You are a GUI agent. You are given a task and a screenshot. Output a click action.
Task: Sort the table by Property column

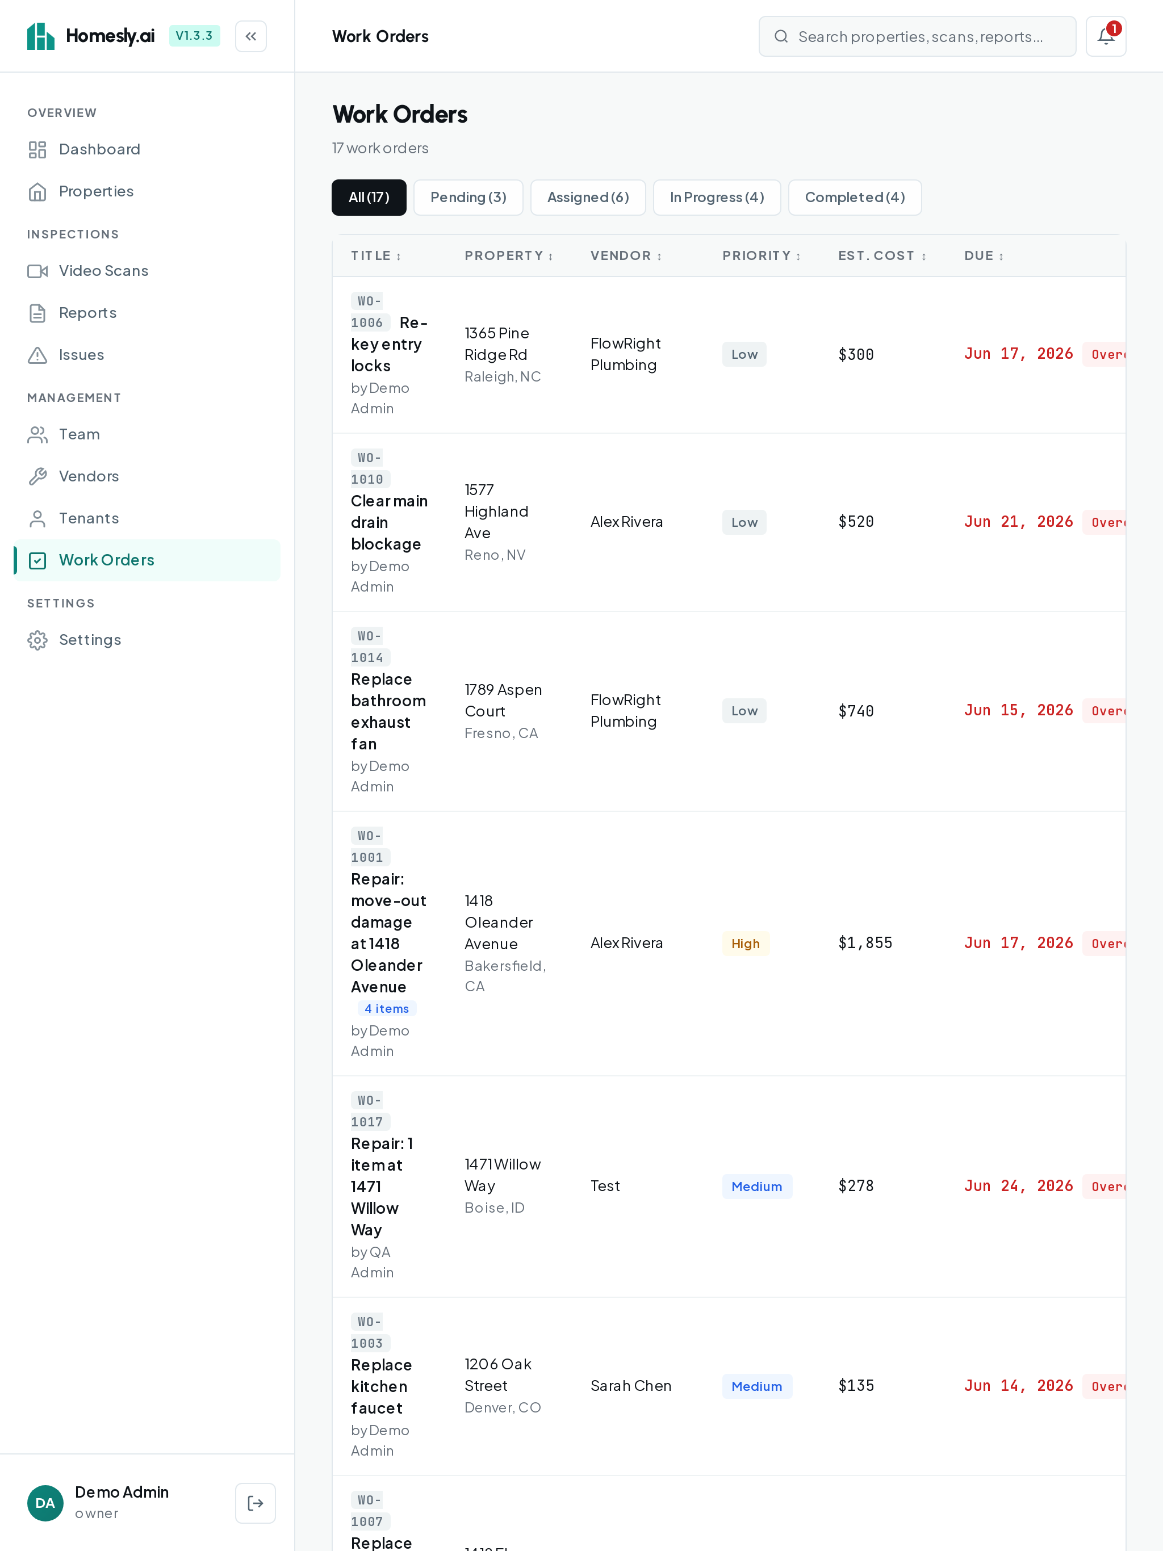point(509,256)
